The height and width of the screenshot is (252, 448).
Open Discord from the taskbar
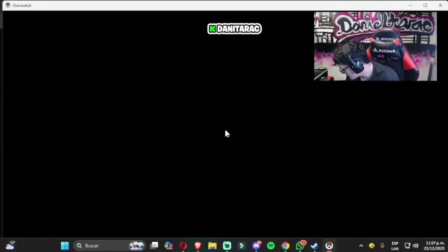[257, 245]
